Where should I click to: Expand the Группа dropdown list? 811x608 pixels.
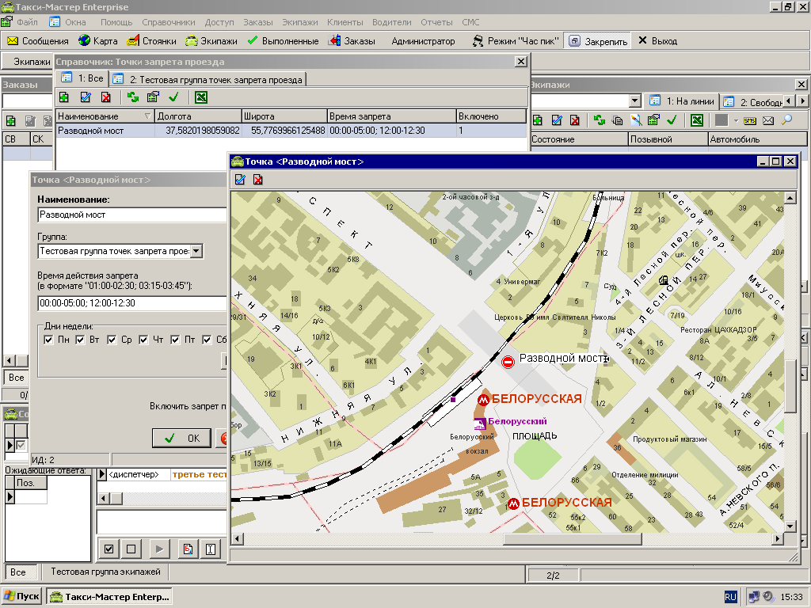pyautogui.click(x=196, y=251)
